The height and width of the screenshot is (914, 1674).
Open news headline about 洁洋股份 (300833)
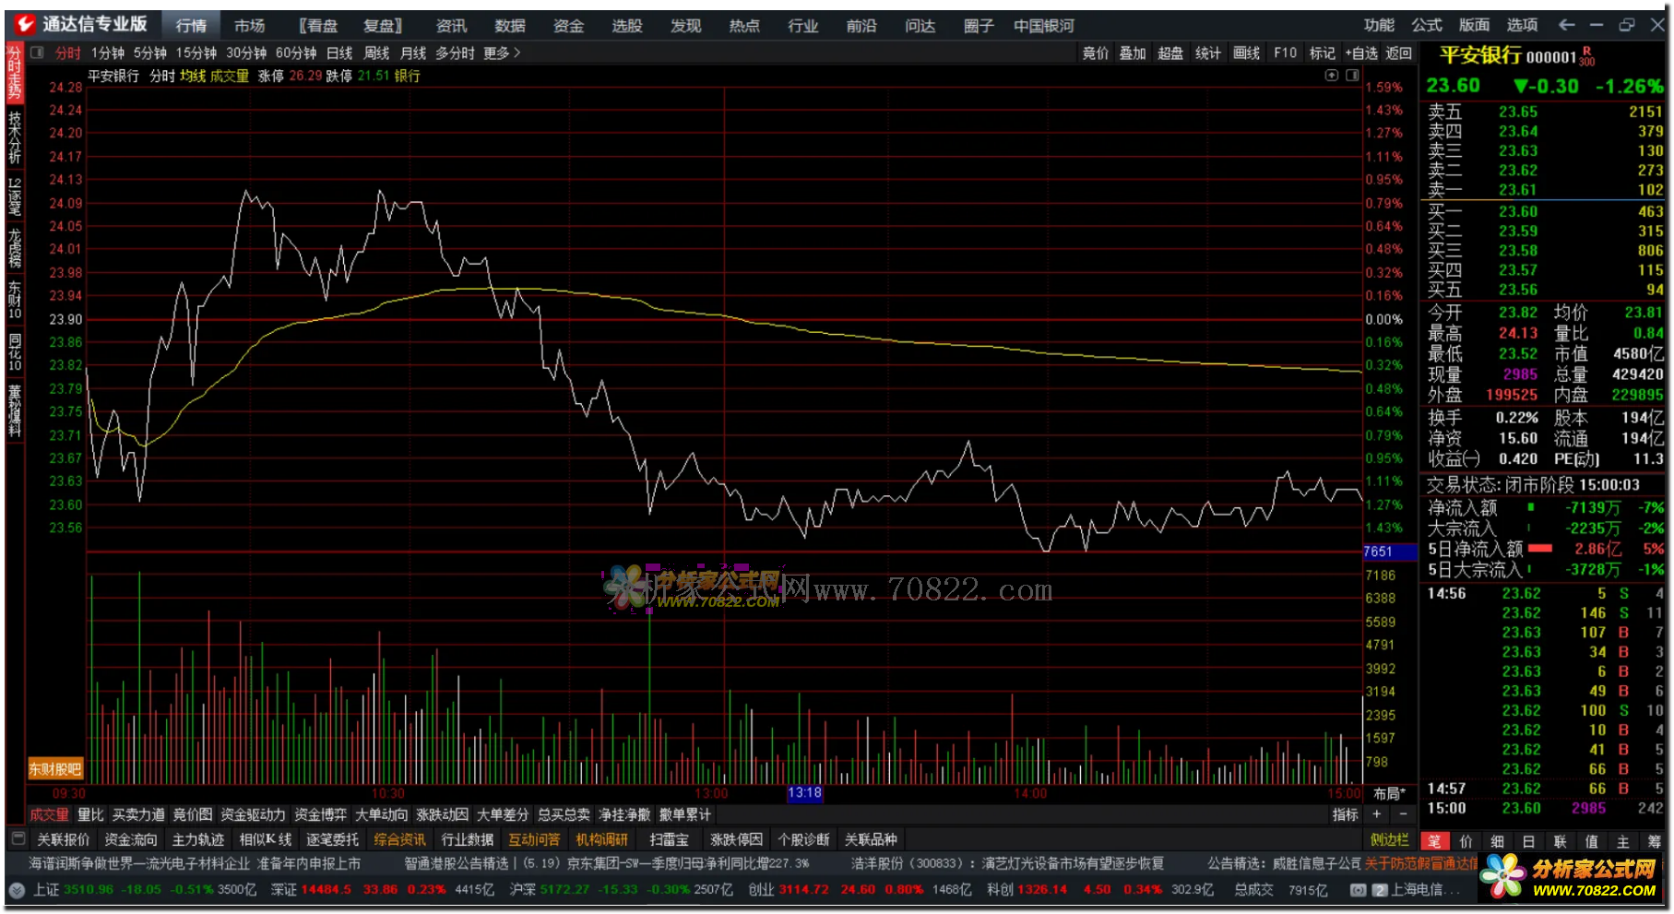click(x=1007, y=864)
